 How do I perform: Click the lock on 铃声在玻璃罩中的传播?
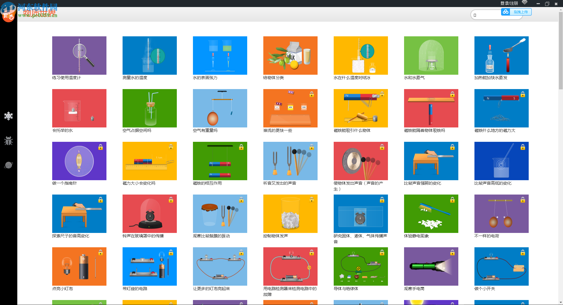click(x=171, y=200)
